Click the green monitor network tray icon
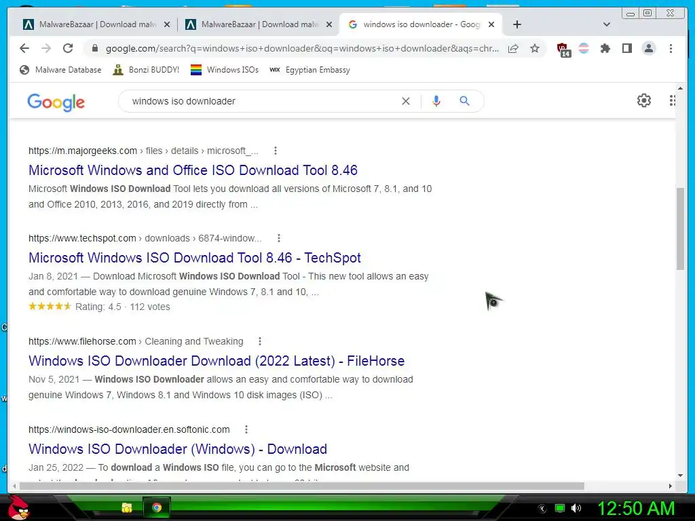 560,508
